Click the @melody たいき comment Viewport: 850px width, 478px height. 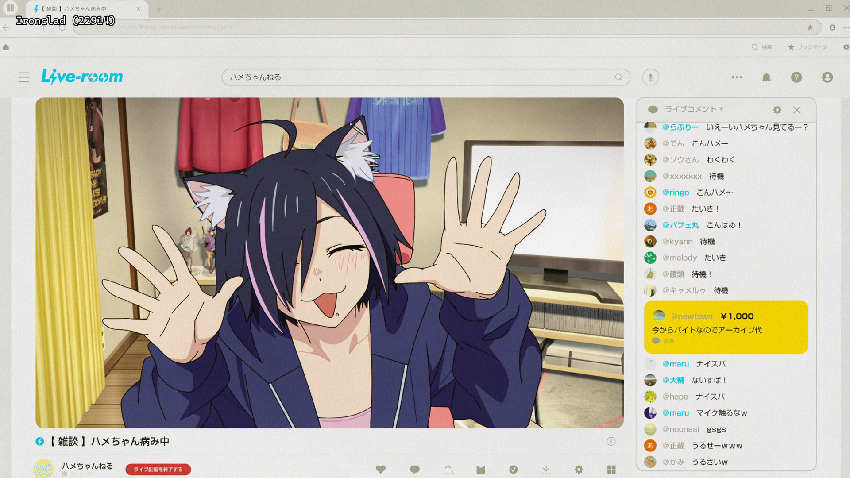click(685, 258)
